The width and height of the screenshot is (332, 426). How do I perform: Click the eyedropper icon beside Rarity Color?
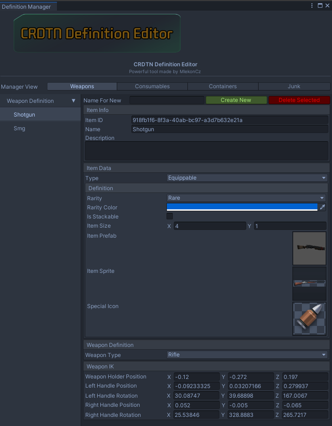pyautogui.click(x=323, y=207)
